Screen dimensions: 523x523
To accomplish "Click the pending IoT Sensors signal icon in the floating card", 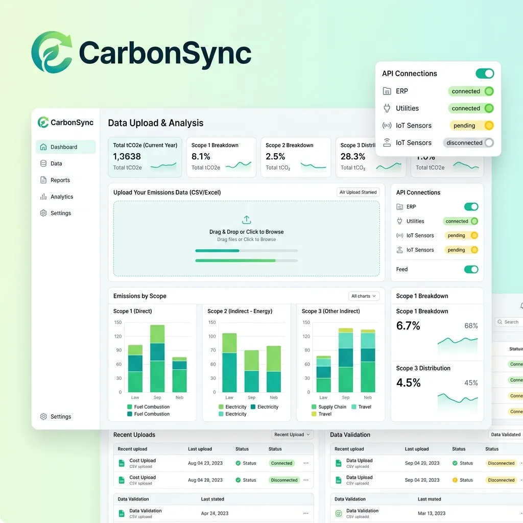I will 387,126.
